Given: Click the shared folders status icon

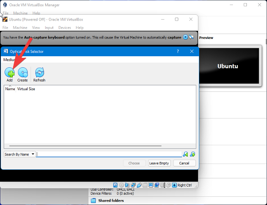Looking at the screenshot, I should pyautogui.click(x=145, y=185).
